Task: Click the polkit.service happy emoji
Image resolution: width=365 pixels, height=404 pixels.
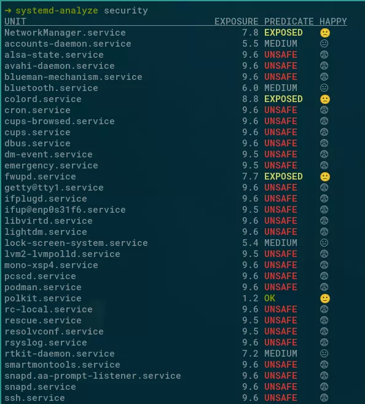Action: point(325,298)
